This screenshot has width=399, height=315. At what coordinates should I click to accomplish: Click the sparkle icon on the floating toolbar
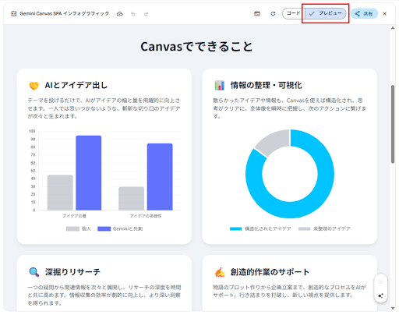tap(380, 296)
